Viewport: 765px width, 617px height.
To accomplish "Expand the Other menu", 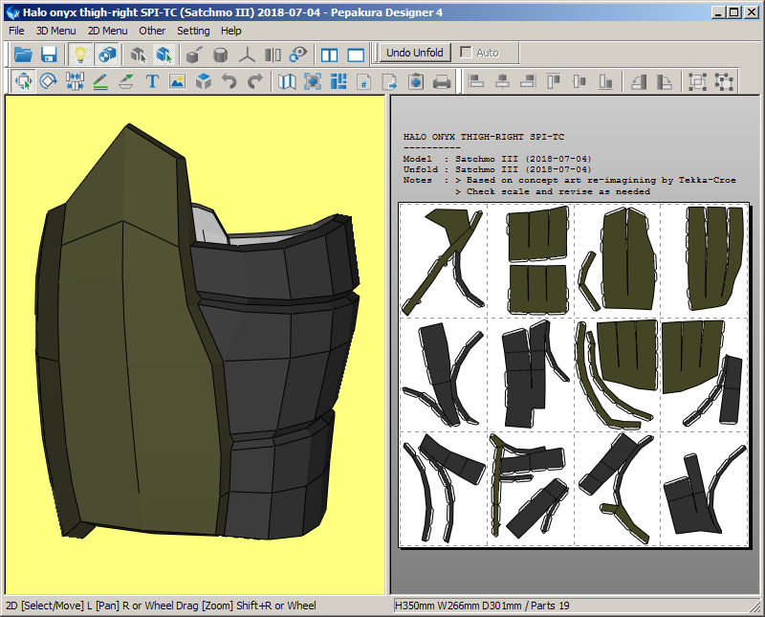I will (x=152, y=31).
